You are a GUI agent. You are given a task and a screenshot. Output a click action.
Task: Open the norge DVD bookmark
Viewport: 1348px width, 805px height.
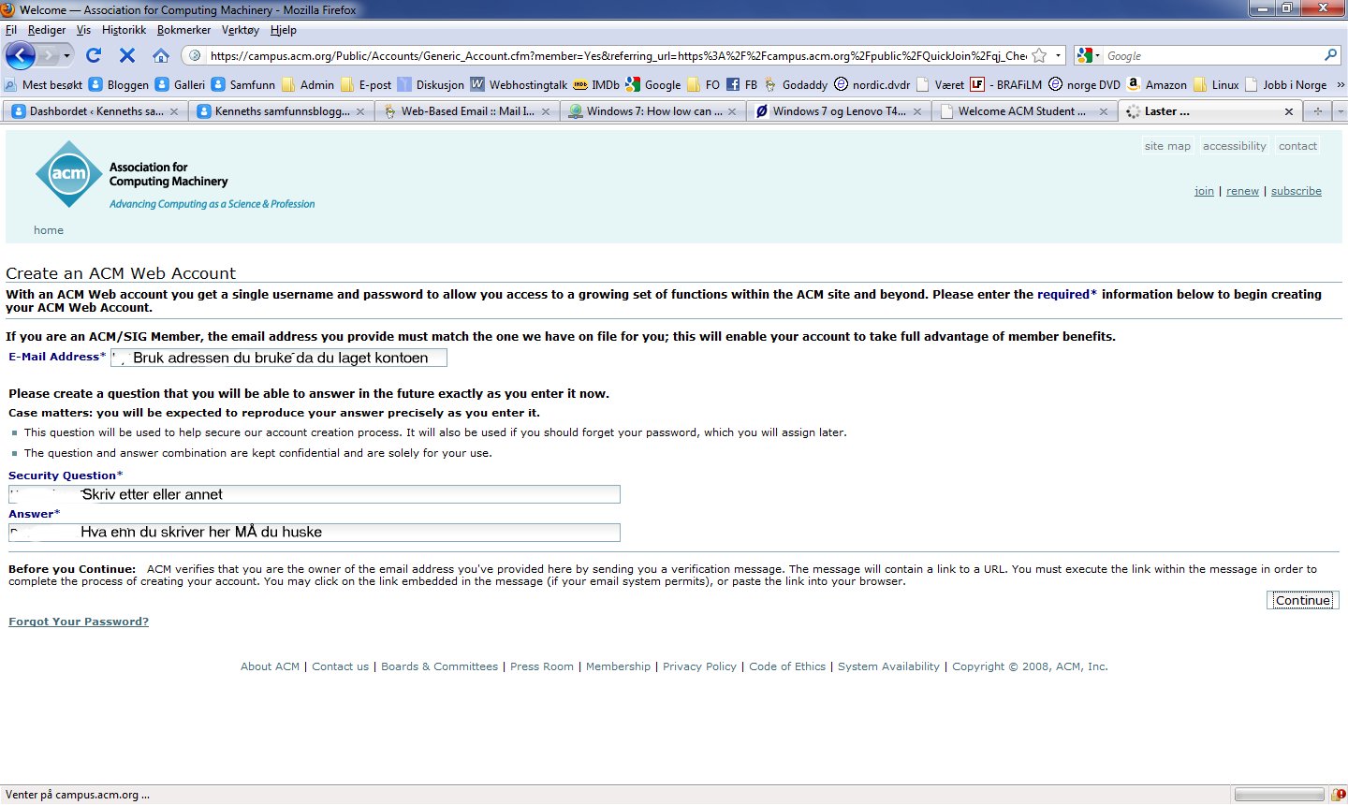pos(1084,84)
